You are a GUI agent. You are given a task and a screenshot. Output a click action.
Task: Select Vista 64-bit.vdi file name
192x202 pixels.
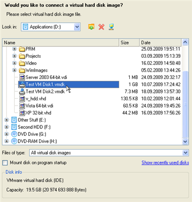(39, 106)
